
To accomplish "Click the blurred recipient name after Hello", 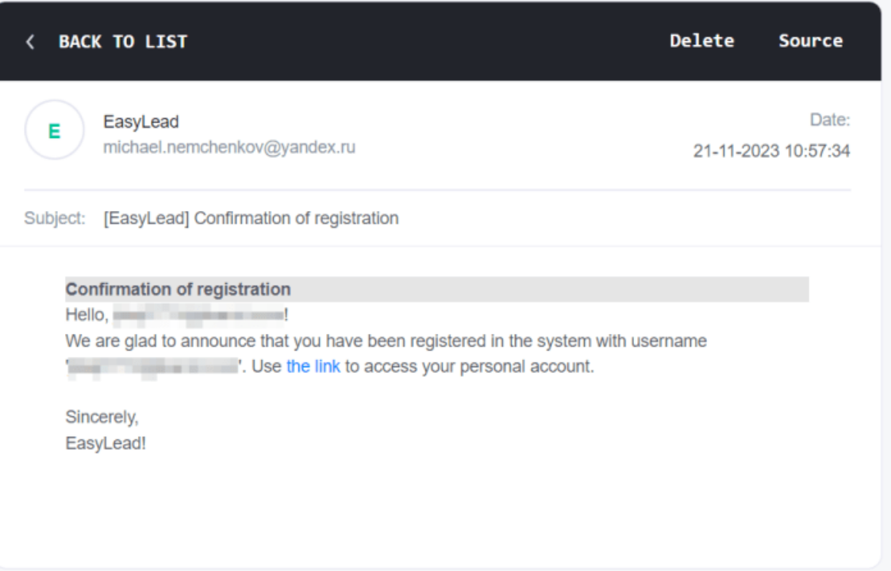I will pyautogui.click(x=198, y=316).
